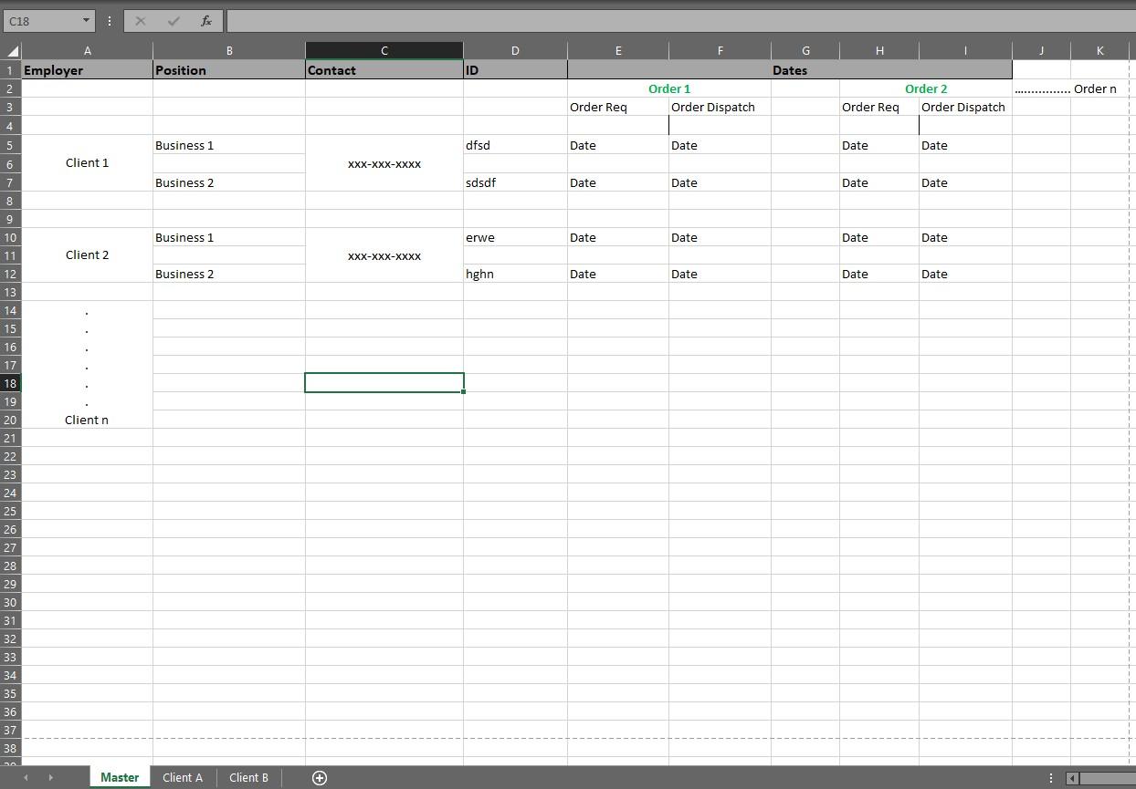Open the Name Box dropdown arrow
Viewport: 1136px width, 789px height.
(x=87, y=20)
